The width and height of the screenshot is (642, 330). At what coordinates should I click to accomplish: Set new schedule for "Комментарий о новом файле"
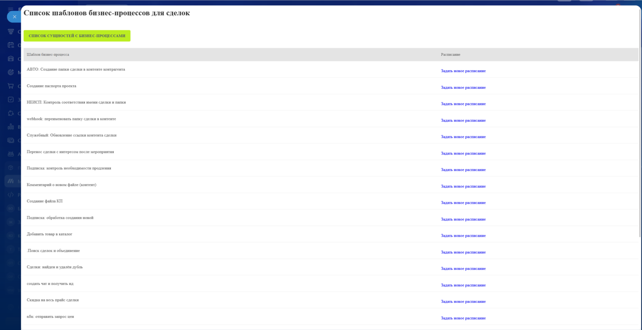[x=463, y=186]
